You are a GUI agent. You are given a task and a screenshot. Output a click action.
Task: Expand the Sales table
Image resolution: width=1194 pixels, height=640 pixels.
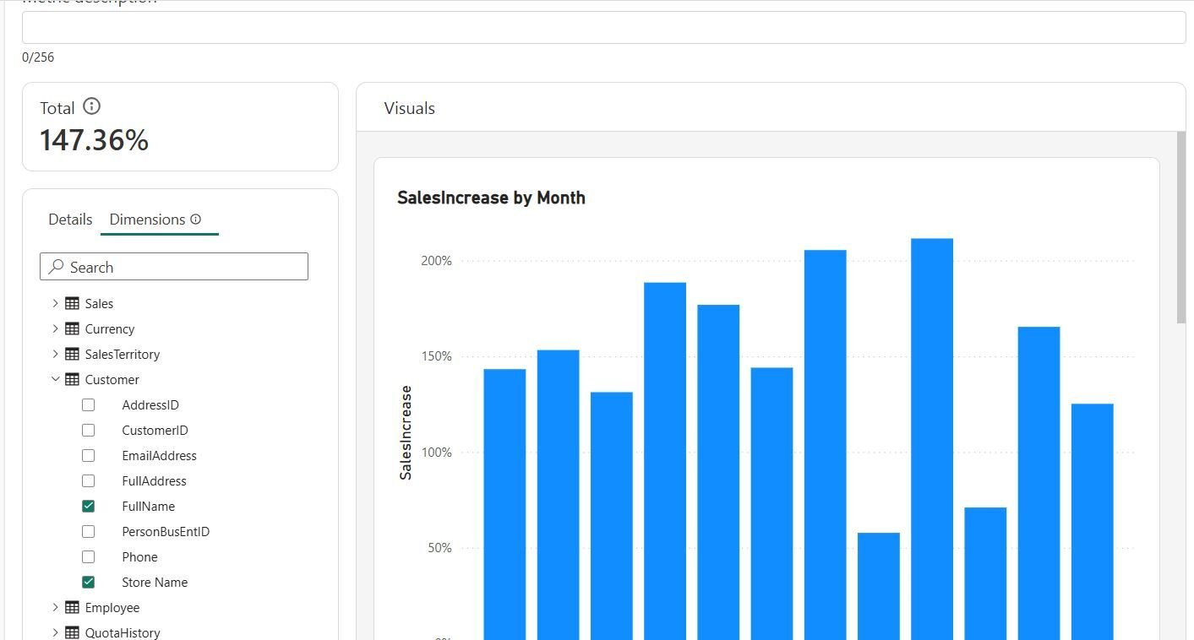point(55,303)
